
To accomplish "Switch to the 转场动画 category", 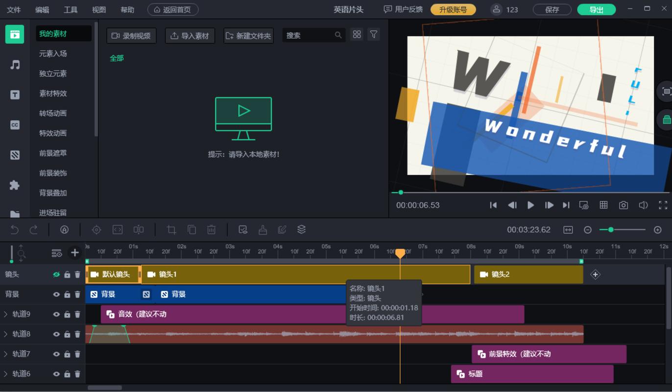I will point(54,113).
